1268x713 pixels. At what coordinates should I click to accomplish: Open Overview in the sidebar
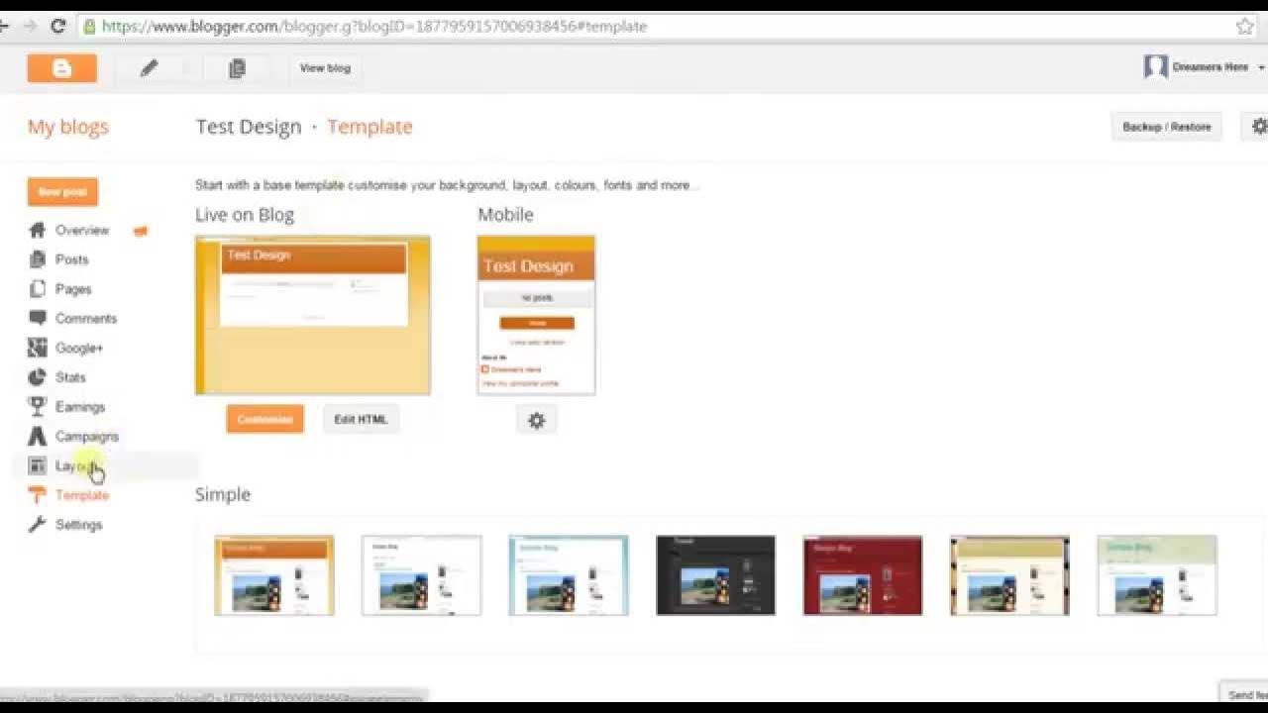(82, 230)
